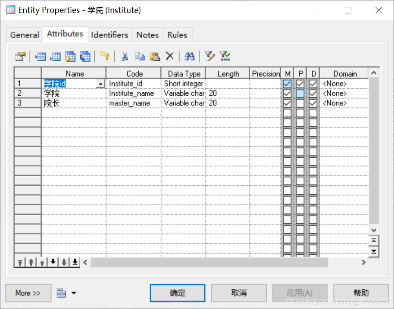Toggle Mandatory checkbox for Institute_id row
This screenshot has width=394, height=309.
pyautogui.click(x=287, y=84)
